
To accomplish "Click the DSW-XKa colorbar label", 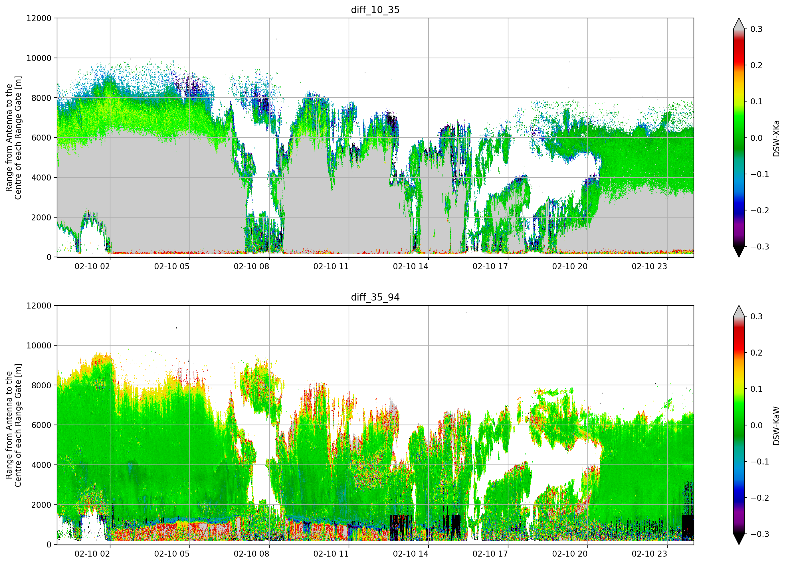I will tap(776, 138).
